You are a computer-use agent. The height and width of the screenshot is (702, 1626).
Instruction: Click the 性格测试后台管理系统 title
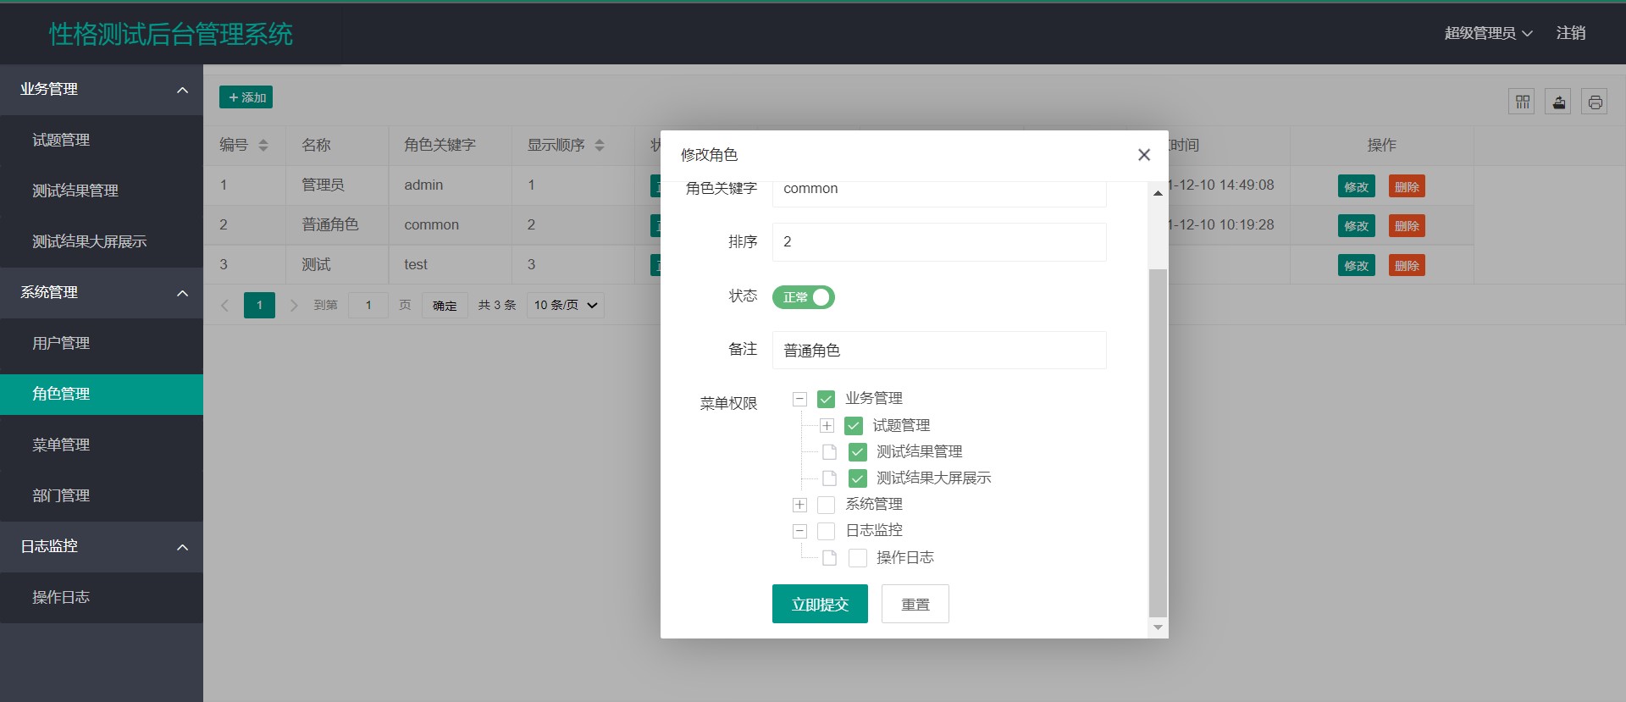tap(171, 34)
